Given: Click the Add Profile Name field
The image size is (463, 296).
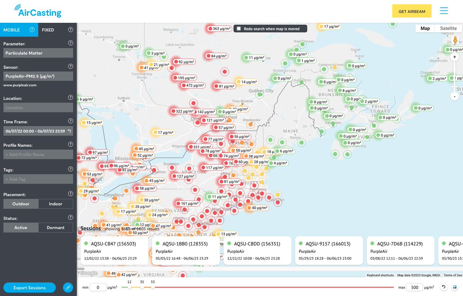Looking at the screenshot, I should 38,154.
